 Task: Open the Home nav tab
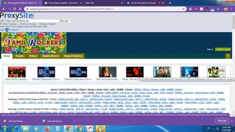coord(7,56)
